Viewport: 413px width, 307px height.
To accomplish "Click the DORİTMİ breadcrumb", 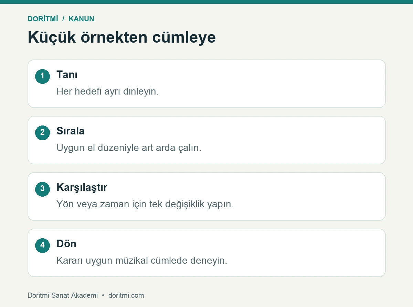I will (x=43, y=19).
